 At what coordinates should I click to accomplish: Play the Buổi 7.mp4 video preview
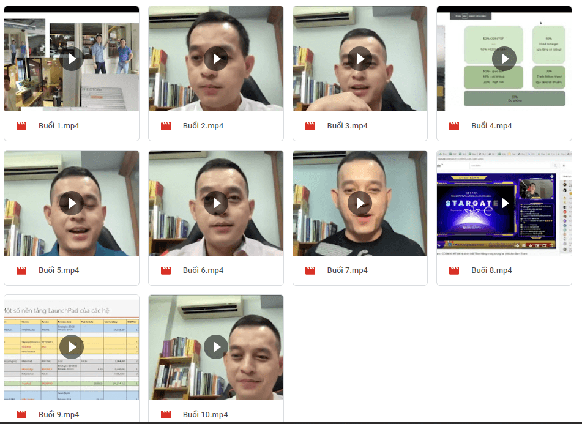coord(360,203)
